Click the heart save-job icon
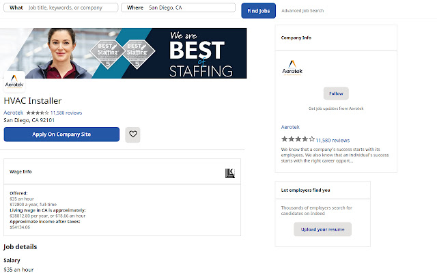 click(x=132, y=134)
